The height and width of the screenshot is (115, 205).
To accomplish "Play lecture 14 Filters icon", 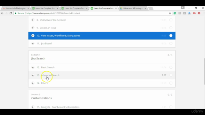I will (33, 83).
